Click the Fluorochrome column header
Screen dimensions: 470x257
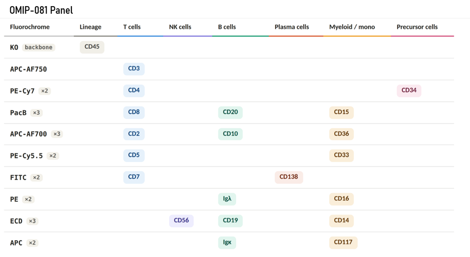pyautogui.click(x=30, y=27)
